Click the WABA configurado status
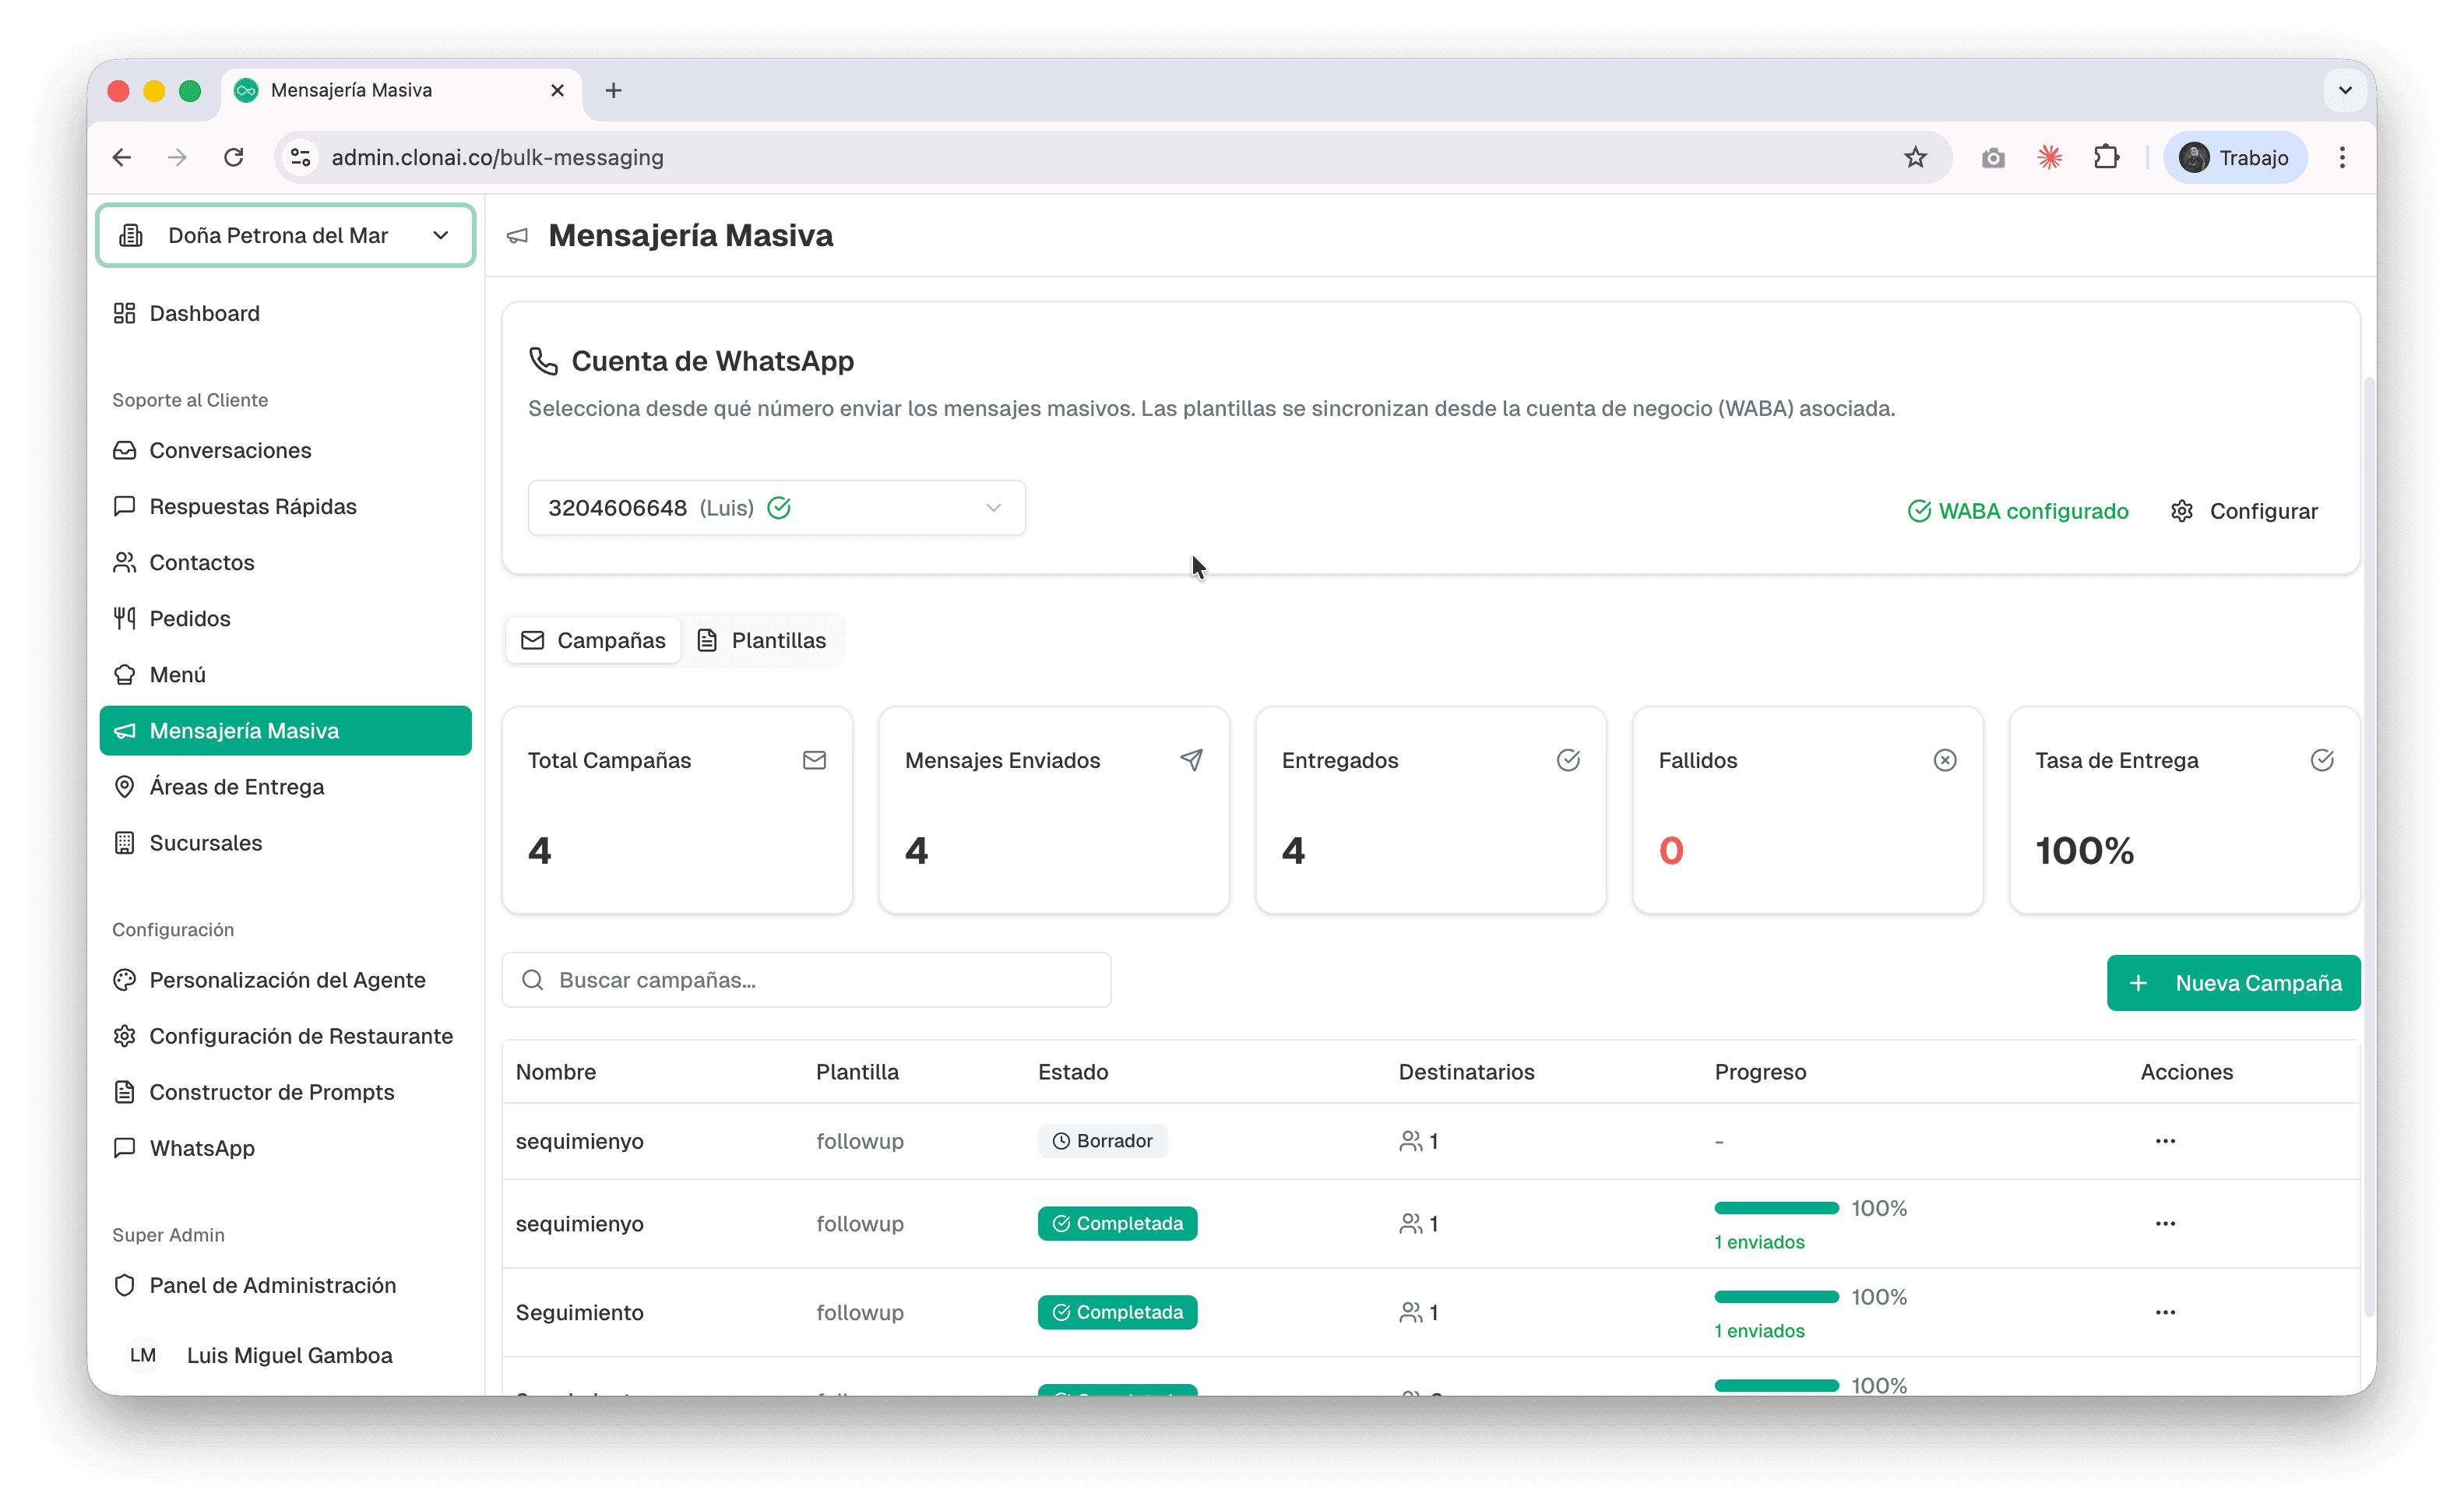 pyautogui.click(x=2018, y=511)
